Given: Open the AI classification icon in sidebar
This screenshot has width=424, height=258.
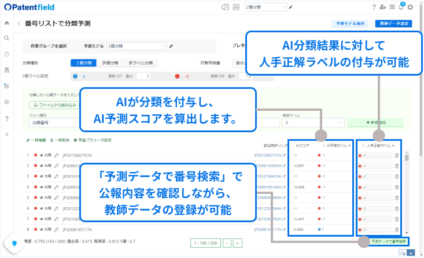Looking at the screenshot, I should (7, 86).
